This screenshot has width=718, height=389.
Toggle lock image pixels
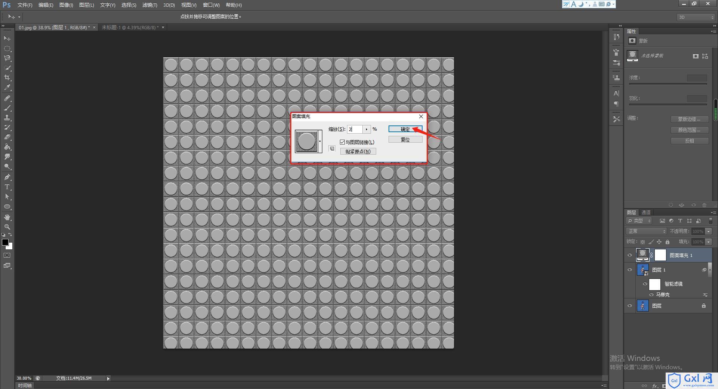point(651,242)
